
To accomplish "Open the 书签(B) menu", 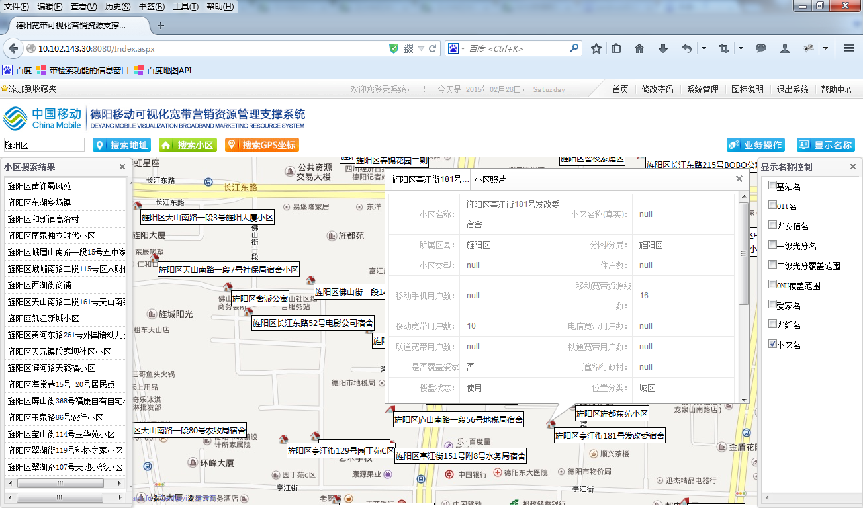I will pos(152,7).
